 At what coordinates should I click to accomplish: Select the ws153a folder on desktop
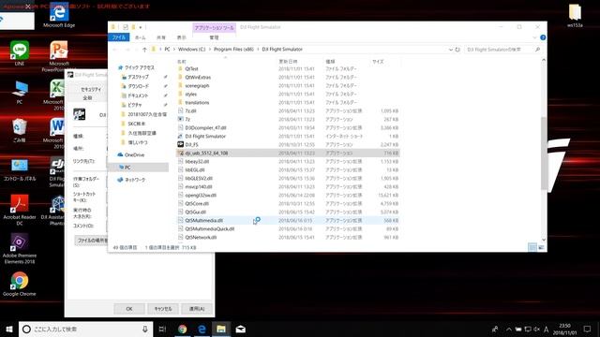(575, 16)
